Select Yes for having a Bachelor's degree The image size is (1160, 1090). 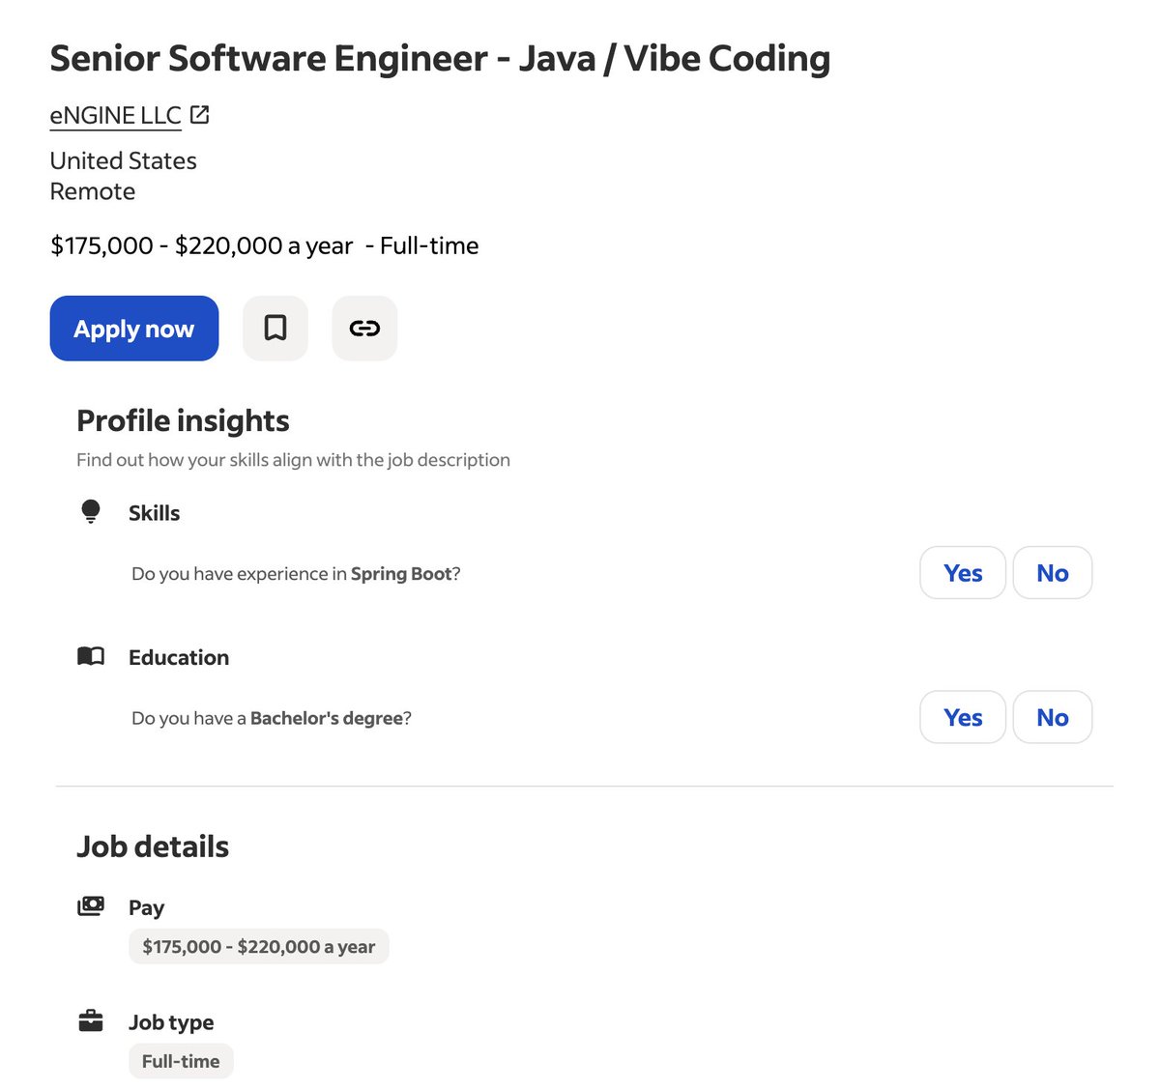click(962, 717)
